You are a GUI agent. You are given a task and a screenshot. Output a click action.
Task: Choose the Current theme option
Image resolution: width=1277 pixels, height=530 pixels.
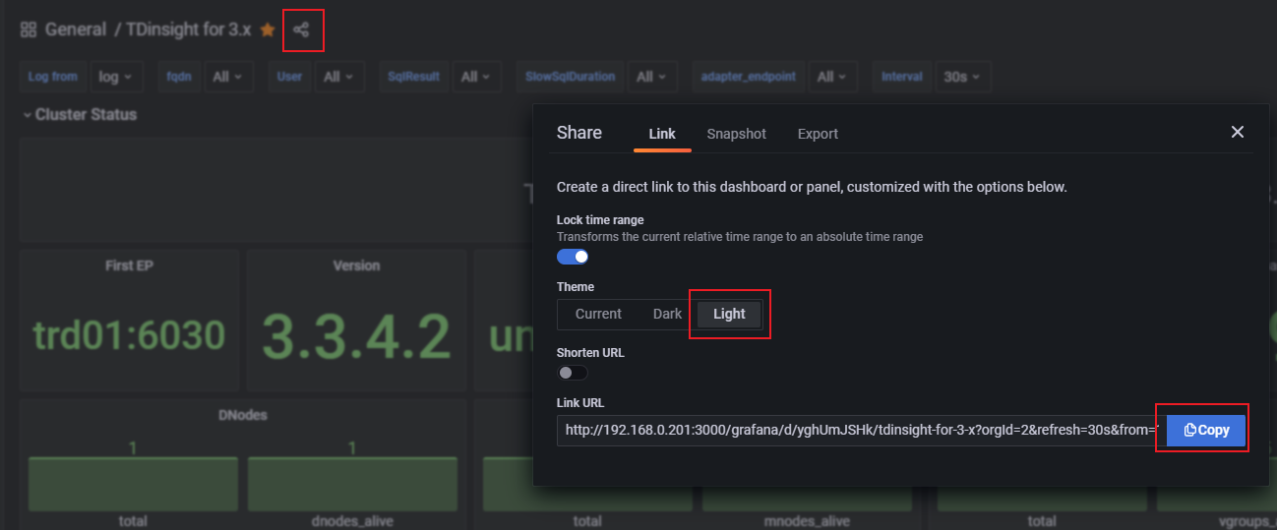598,314
